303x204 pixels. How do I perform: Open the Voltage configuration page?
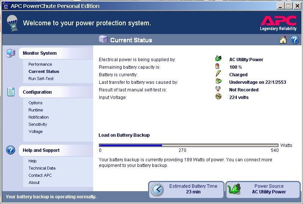[36, 131]
